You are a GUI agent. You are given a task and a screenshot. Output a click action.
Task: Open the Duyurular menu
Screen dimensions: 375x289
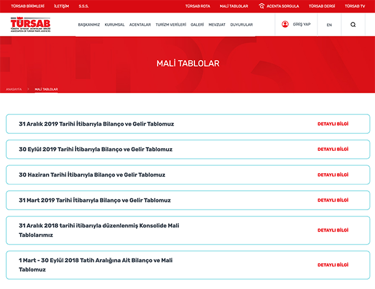pyautogui.click(x=241, y=24)
